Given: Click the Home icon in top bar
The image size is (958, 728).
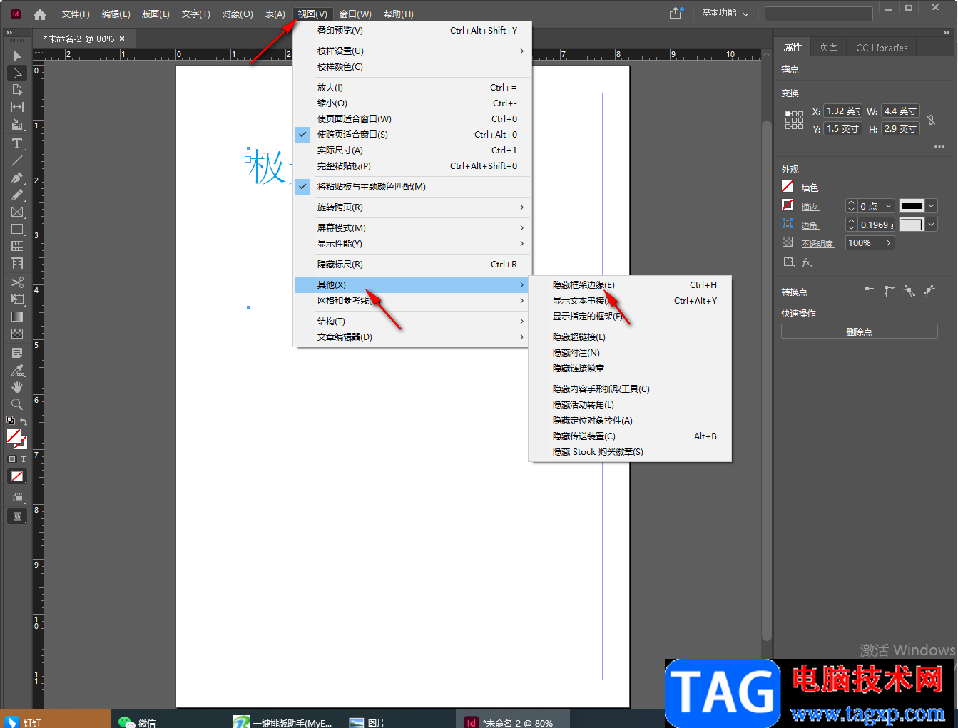Looking at the screenshot, I should pos(40,14).
